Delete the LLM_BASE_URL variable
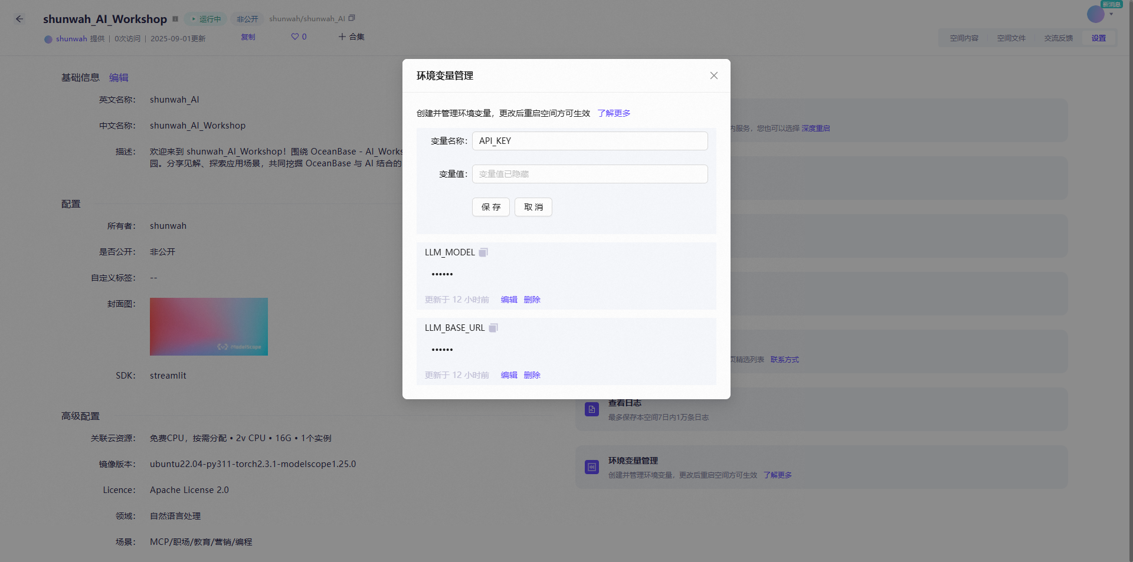 tap(532, 374)
